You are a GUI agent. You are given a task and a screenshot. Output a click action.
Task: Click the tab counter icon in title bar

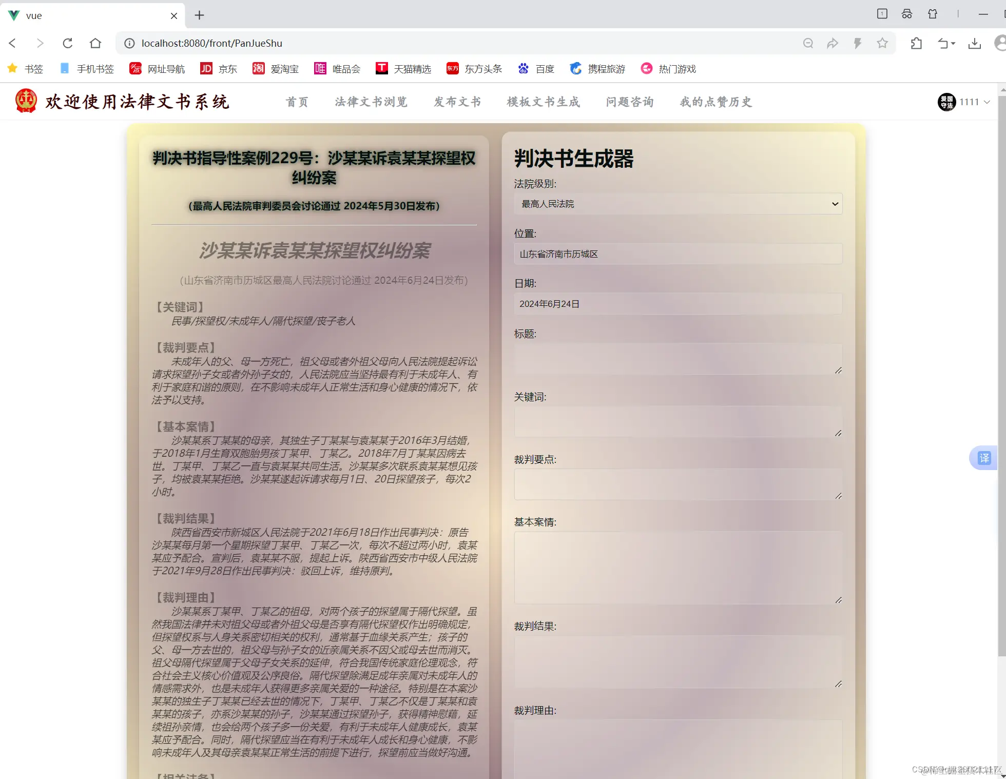(x=882, y=14)
